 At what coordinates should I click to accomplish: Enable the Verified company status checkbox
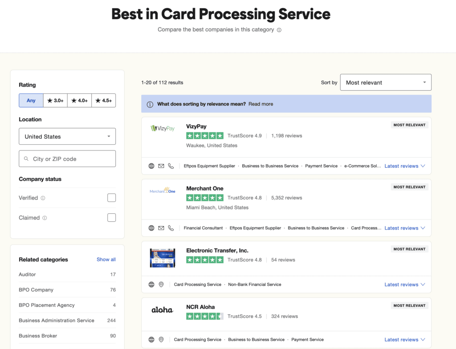[111, 198]
